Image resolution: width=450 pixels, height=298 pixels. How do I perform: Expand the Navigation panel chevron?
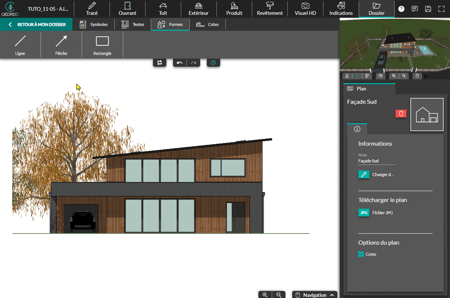point(332,295)
